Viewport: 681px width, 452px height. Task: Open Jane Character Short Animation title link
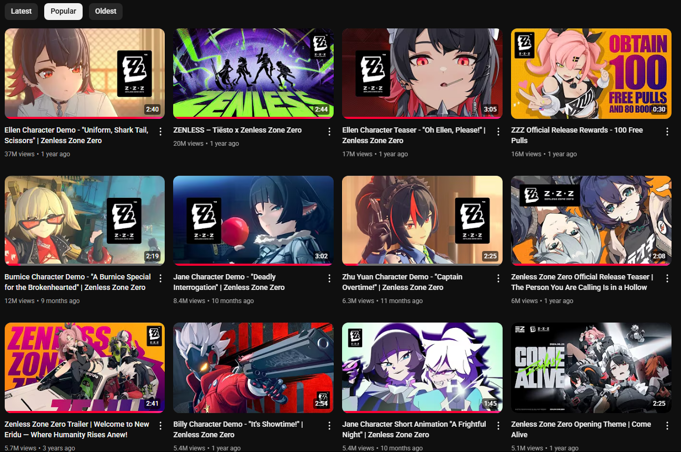[414, 429]
